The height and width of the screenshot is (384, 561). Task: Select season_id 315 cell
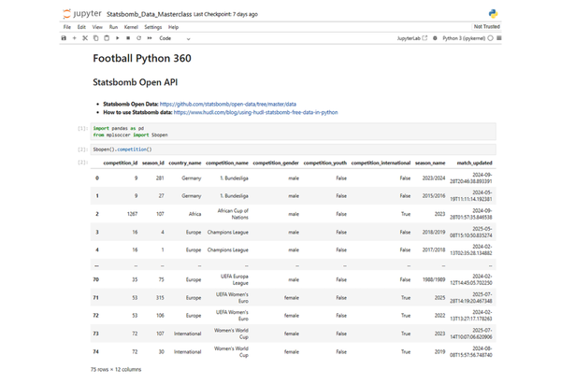point(160,298)
